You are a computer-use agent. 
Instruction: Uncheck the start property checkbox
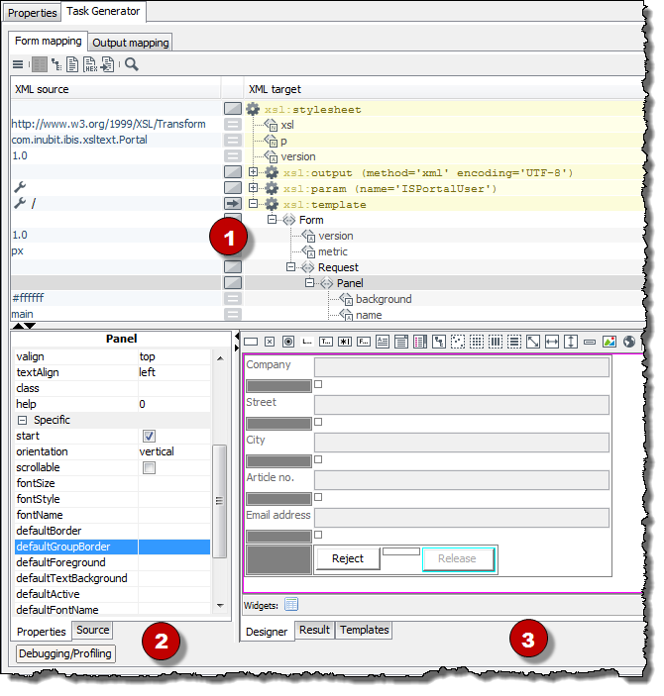click(149, 436)
